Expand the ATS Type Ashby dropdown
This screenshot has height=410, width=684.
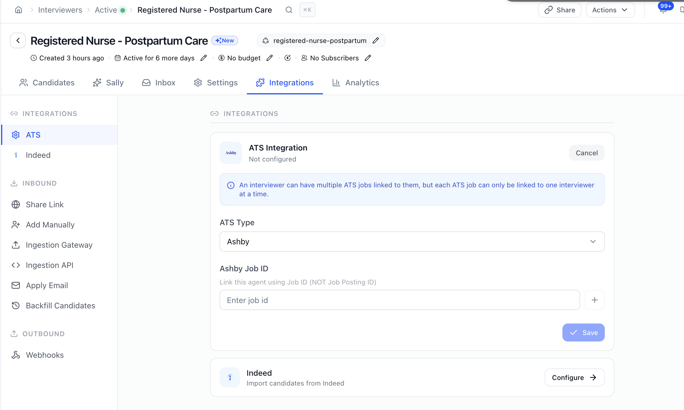412,242
